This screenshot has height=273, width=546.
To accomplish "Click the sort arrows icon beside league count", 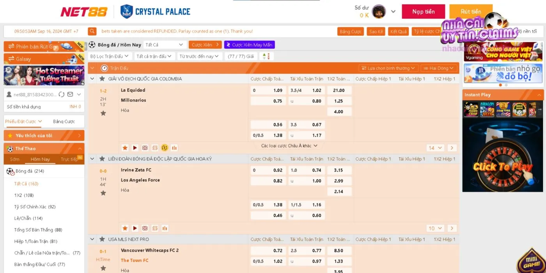I will [x=266, y=56].
